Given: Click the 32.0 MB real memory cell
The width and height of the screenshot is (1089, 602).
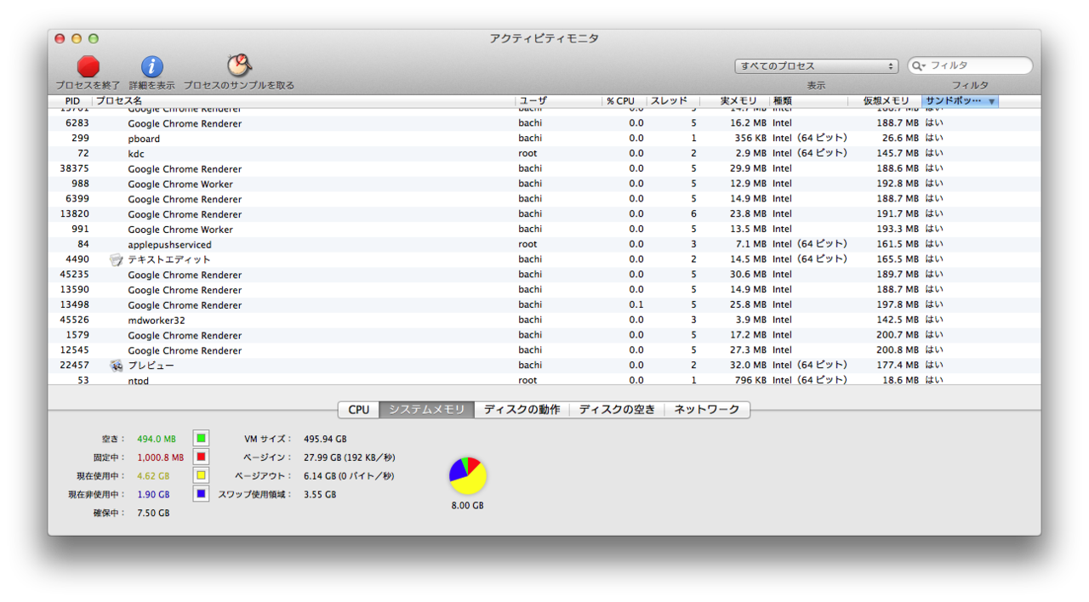Looking at the screenshot, I should 748,366.
